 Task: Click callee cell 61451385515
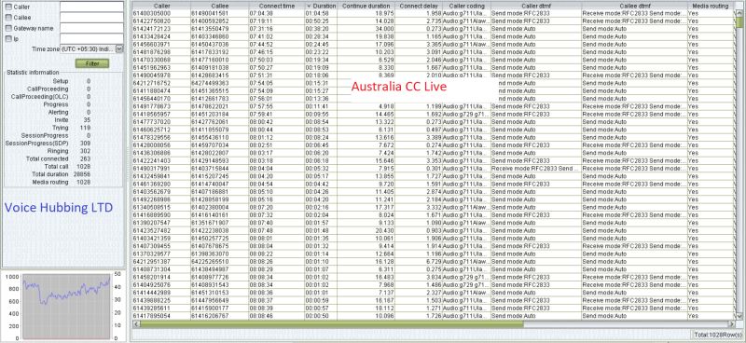219,89
